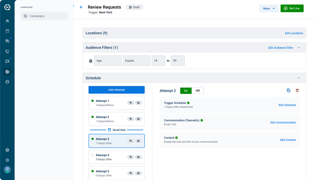Turn Attempt 3 Off
314x180 pixels.
pyautogui.click(x=198, y=91)
